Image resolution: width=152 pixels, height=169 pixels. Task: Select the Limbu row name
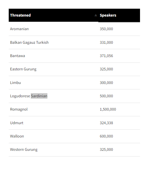[16, 83]
